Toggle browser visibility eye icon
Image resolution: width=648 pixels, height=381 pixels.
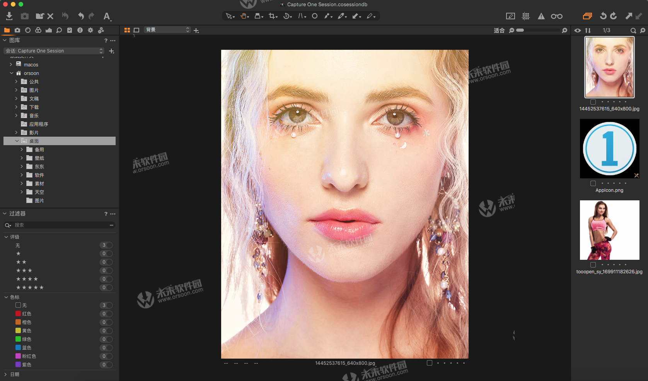coord(578,30)
